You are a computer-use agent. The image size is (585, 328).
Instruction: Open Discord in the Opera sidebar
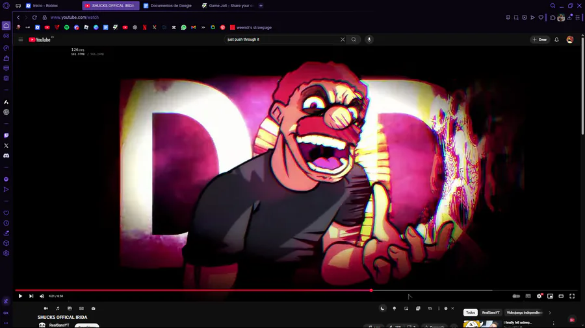(6, 156)
